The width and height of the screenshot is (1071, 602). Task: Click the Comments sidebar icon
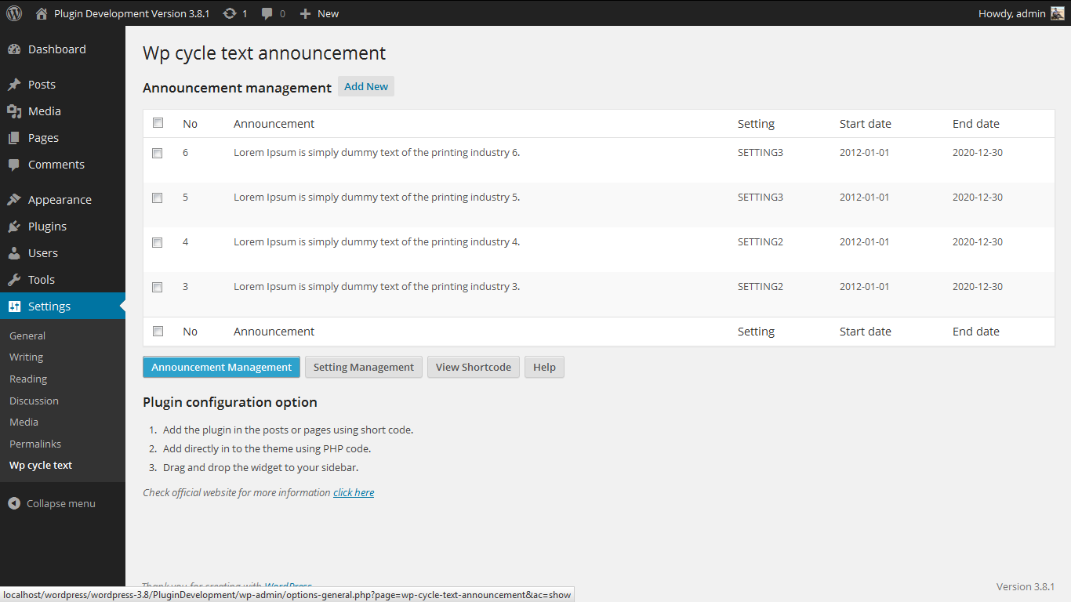pos(14,165)
